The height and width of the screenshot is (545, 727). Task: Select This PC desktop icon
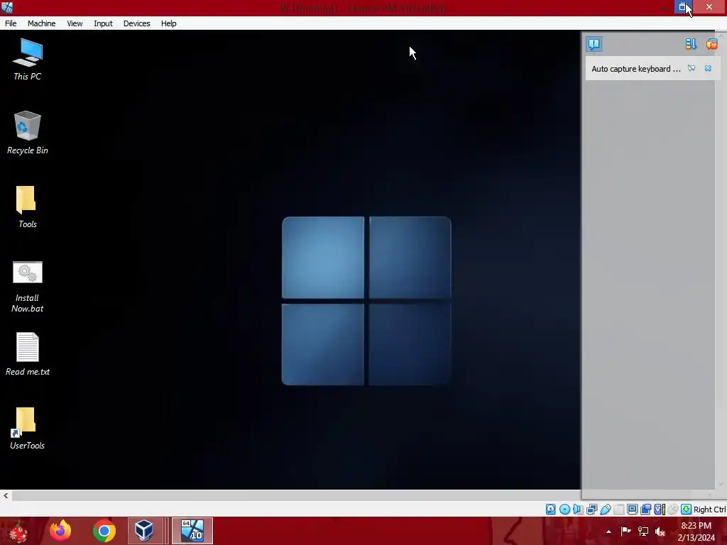point(28,60)
